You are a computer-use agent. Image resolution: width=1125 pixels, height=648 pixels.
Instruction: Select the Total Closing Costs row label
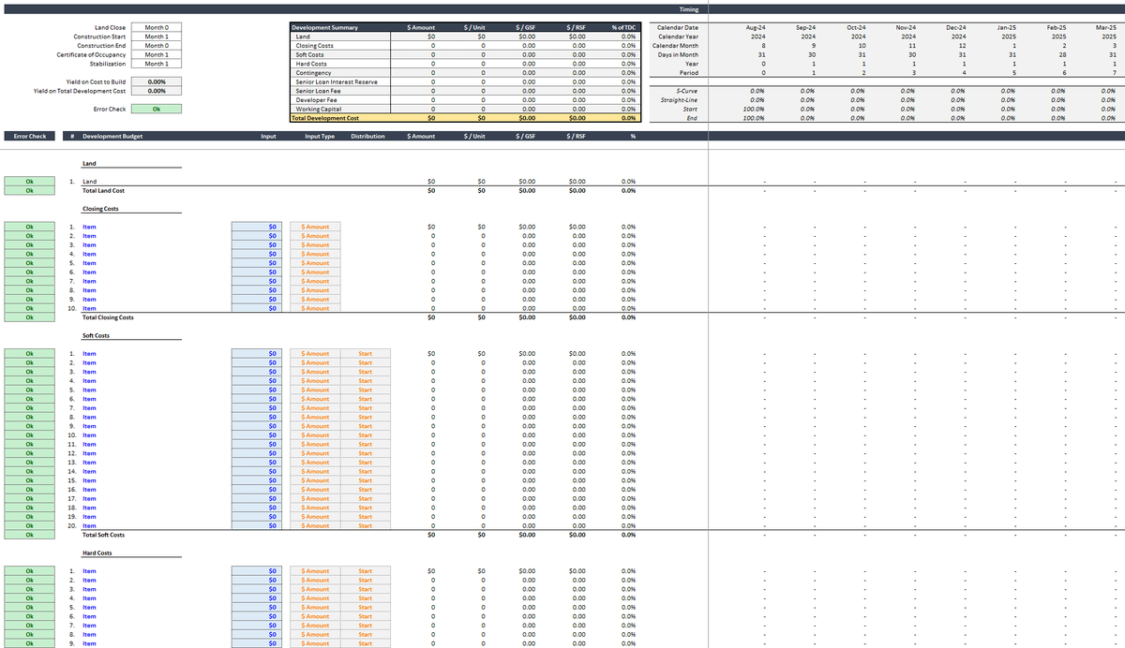coord(108,317)
